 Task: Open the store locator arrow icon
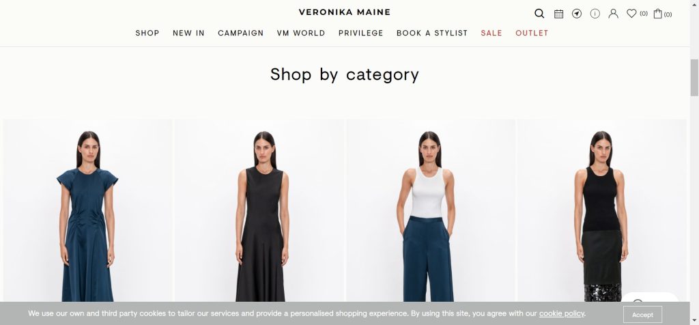click(x=577, y=14)
